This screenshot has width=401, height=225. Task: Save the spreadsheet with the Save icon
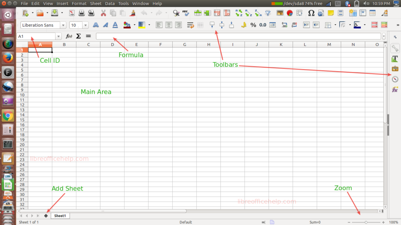point(55,13)
